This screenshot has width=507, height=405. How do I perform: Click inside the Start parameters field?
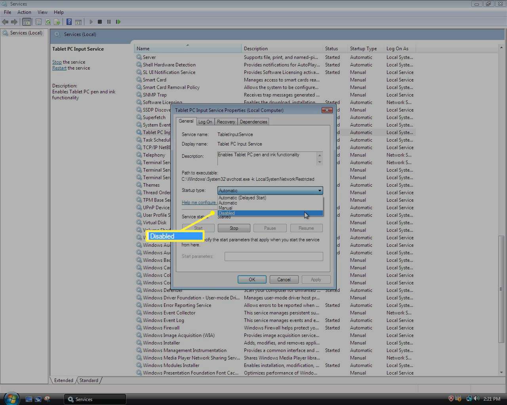[274, 257]
